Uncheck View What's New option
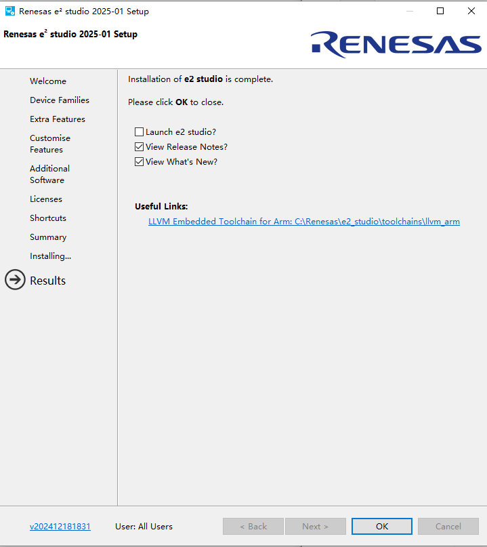Screen dimensions: 487x547 [x=139, y=162]
